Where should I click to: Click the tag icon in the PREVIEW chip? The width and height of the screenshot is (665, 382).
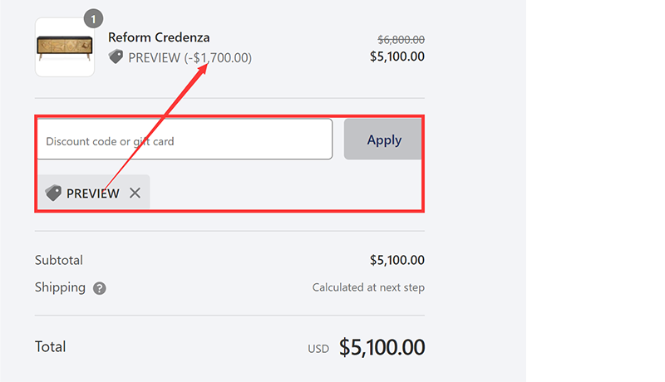coord(54,193)
